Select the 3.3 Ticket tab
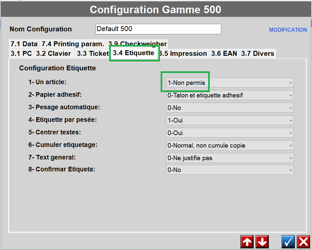 pyautogui.click(x=92, y=54)
